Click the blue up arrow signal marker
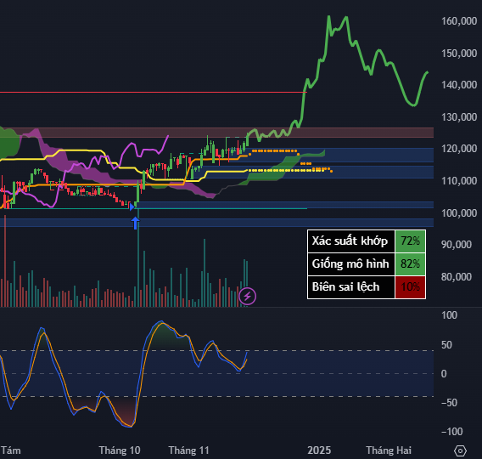 [x=135, y=223]
